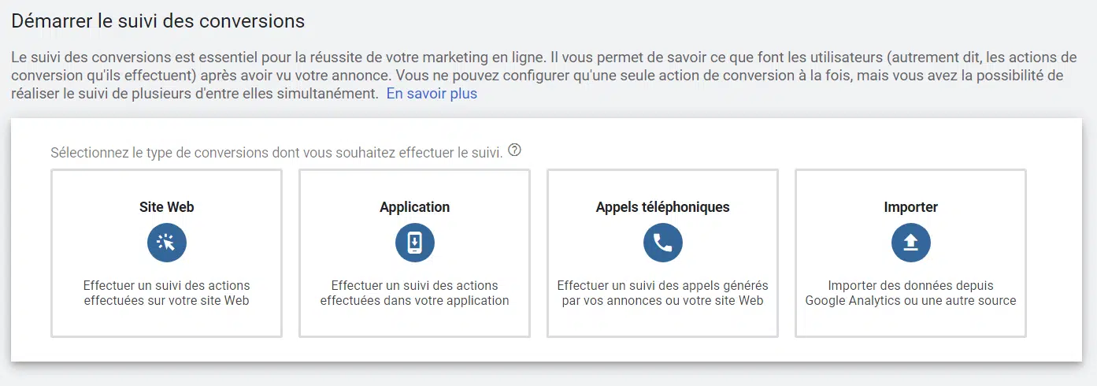The image size is (1097, 386).
Task: Choose the phone calls conversion tracking card
Action: (x=663, y=254)
